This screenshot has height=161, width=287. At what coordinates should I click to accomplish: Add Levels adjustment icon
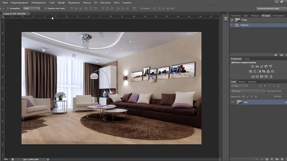[x=257, y=67]
